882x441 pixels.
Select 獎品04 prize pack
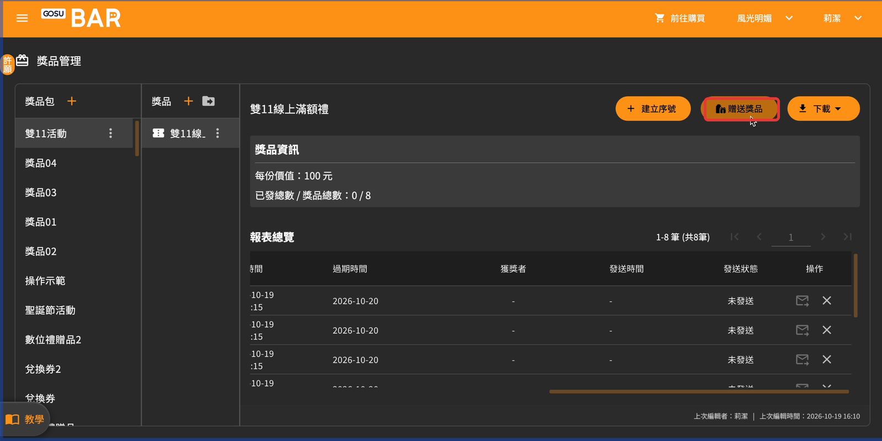click(x=75, y=163)
